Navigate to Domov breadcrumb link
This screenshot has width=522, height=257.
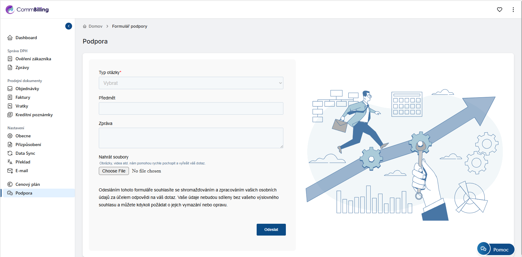click(x=95, y=26)
